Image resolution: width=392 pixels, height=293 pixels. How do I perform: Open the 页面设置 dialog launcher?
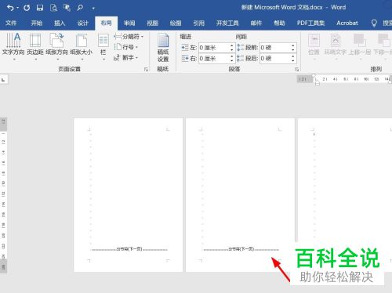146,69
